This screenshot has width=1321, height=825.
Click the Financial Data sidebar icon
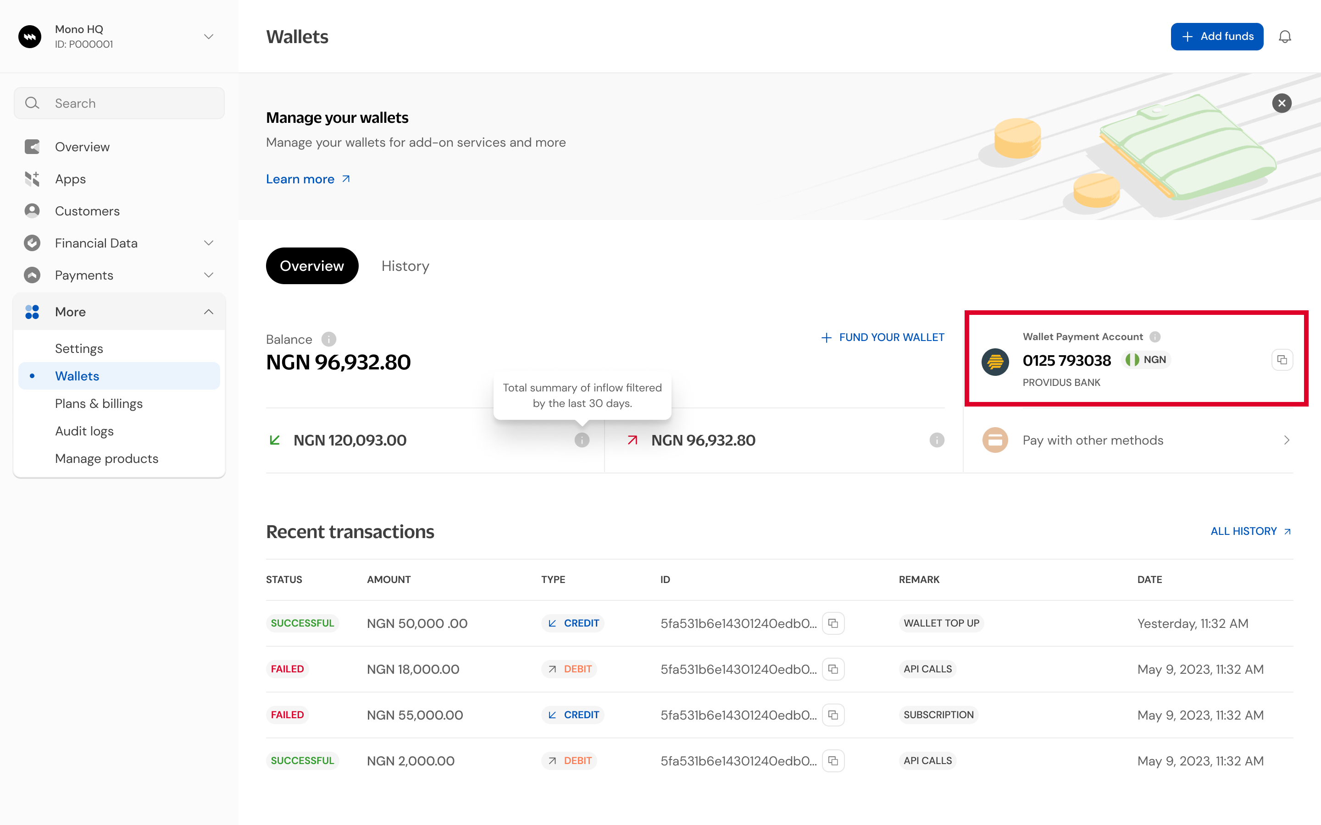click(32, 243)
